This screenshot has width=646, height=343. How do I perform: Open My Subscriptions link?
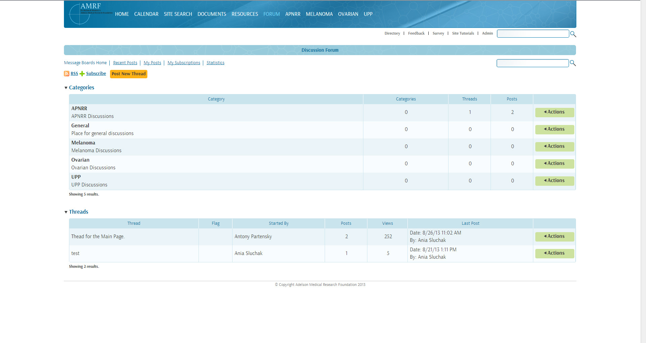184,63
